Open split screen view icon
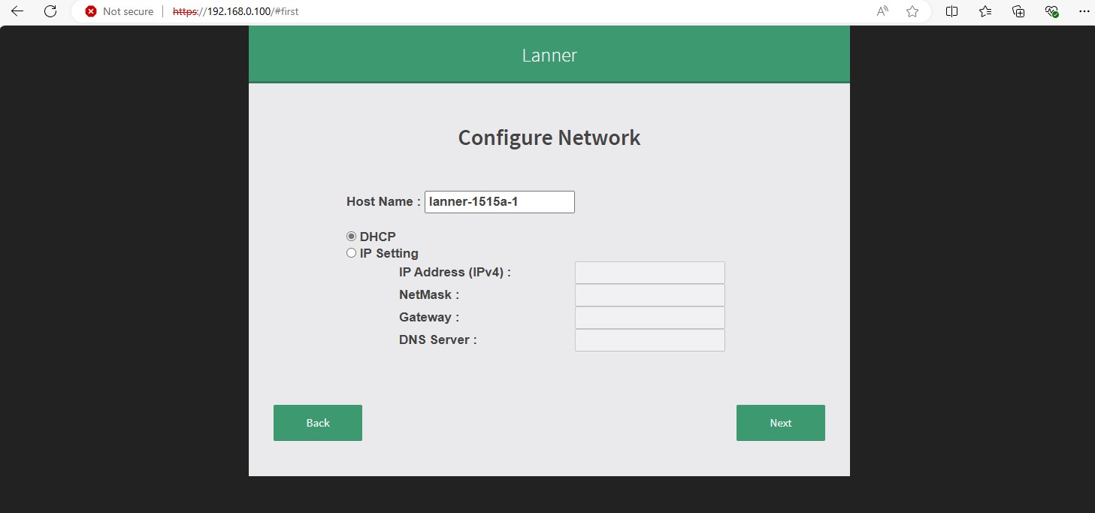This screenshot has height=513, width=1095. tap(951, 11)
